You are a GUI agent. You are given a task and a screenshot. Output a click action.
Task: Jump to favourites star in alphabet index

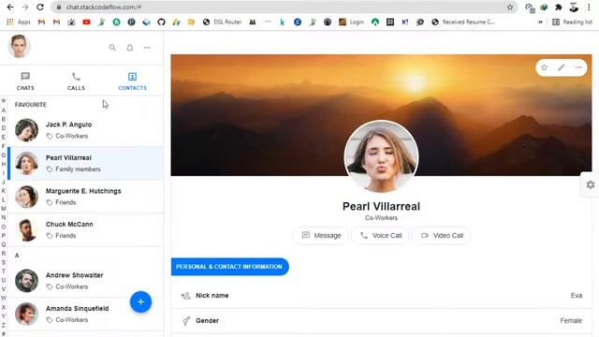pos(4,101)
